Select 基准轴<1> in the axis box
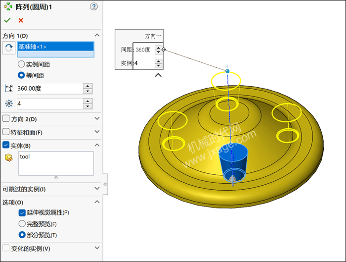 click(x=55, y=47)
